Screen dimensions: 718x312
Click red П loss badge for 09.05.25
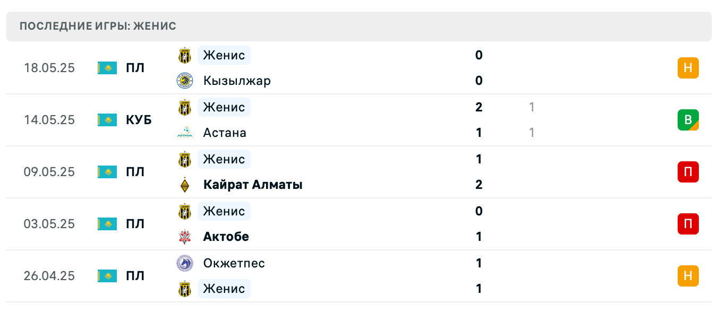pos(688,172)
